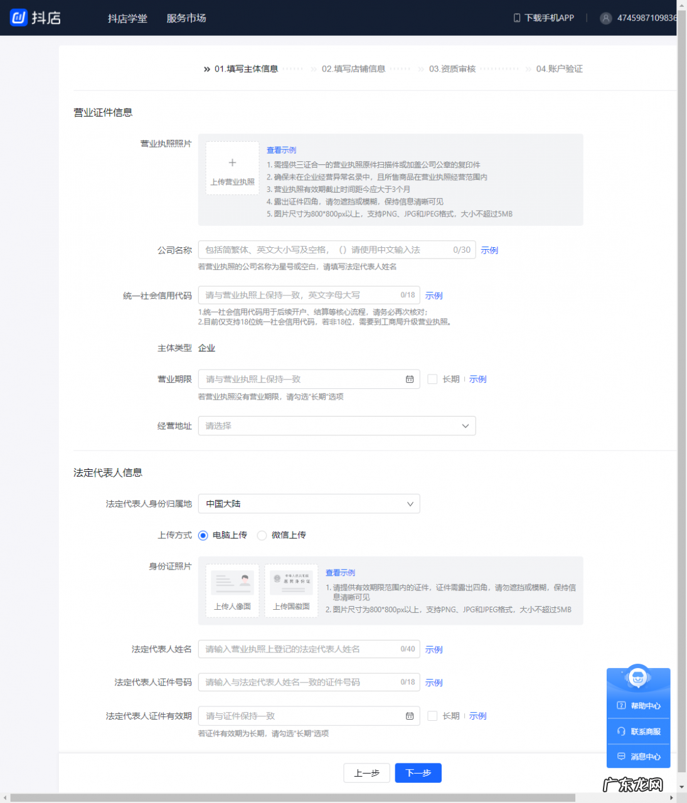Open the 中国大陆 归属地 dropdown

[309, 503]
